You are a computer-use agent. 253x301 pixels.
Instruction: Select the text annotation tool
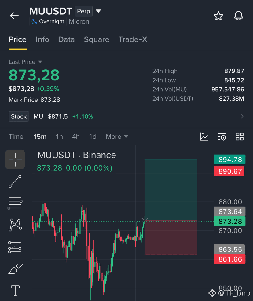point(15,291)
